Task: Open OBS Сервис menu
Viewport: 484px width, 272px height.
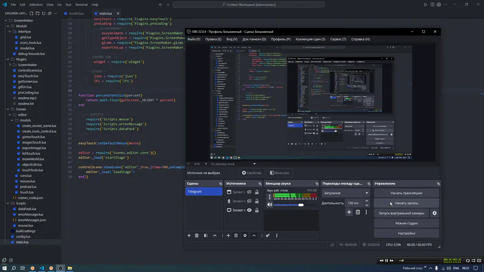Action: pyautogui.click(x=338, y=39)
